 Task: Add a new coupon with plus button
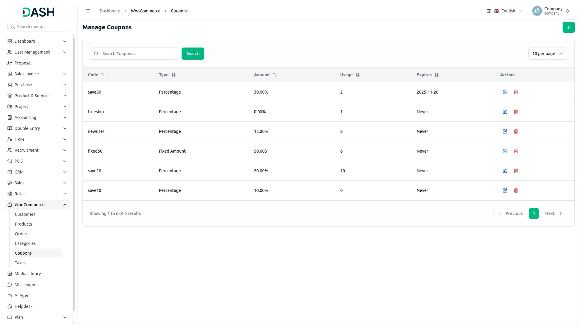coord(568,27)
